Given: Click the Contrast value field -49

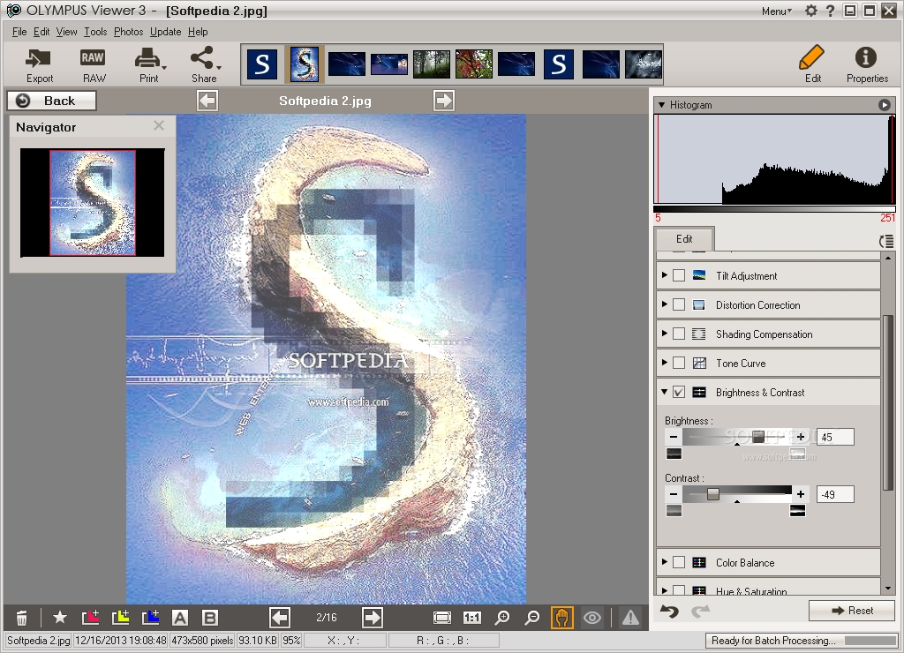Looking at the screenshot, I should (835, 494).
